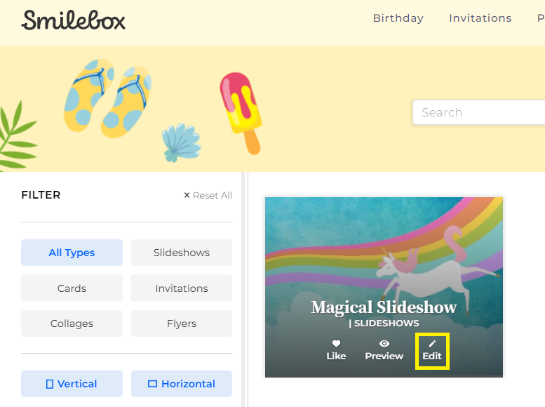The height and width of the screenshot is (407, 545).
Task: Open the Birthday menu
Action: [x=398, y=18]
